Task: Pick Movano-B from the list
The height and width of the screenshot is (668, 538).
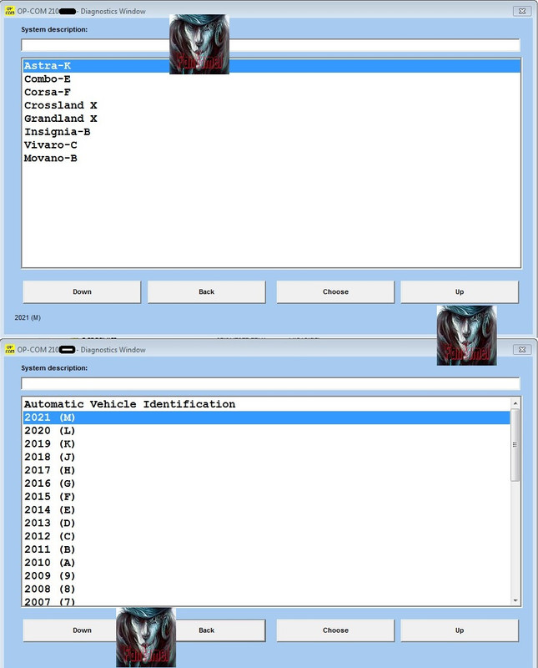Action: pos(50,159)
